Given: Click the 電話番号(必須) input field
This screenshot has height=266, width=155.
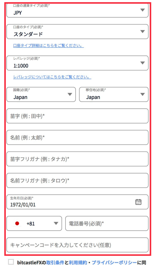Looking at the screenshot, I should point(107,223).
